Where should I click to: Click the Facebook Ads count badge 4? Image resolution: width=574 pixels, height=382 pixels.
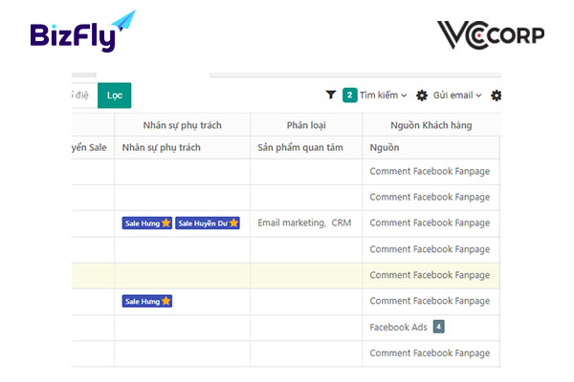pos(438,327)
